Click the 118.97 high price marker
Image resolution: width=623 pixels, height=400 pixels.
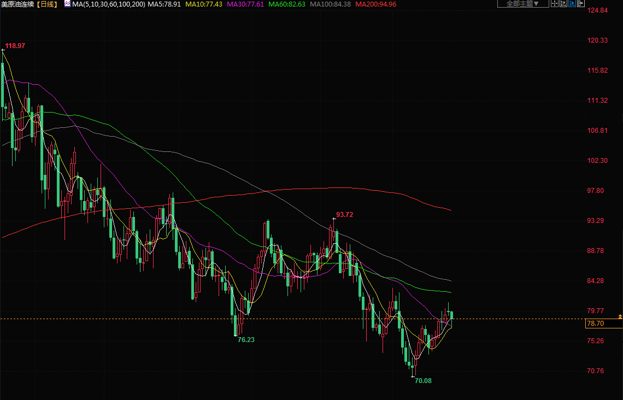(x=15, y=46)
